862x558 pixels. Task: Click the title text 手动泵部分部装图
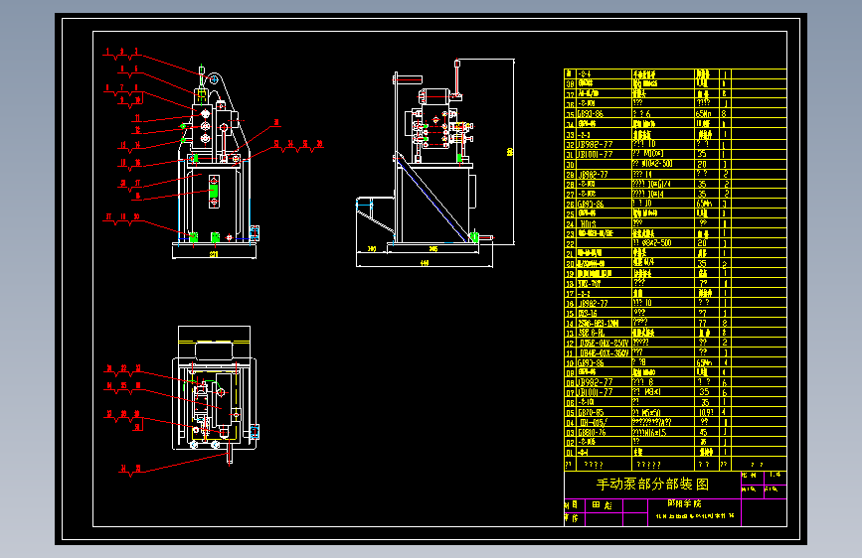point(652,485)
